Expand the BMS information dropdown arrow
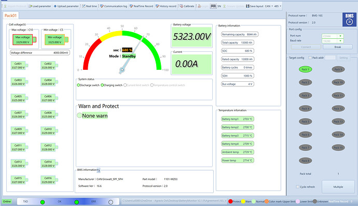This screenshot has width=358, height=206. (99, 170)
